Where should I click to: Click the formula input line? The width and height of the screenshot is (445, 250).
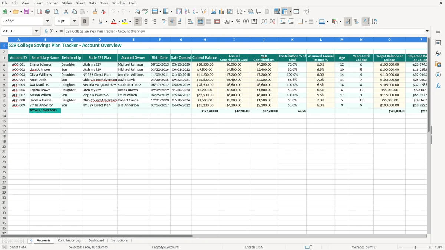click(244, 31)
